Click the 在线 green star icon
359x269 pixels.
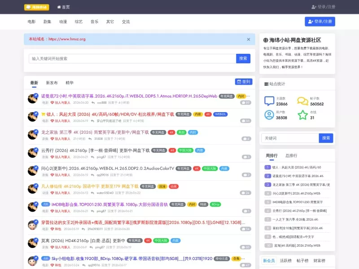302,115
